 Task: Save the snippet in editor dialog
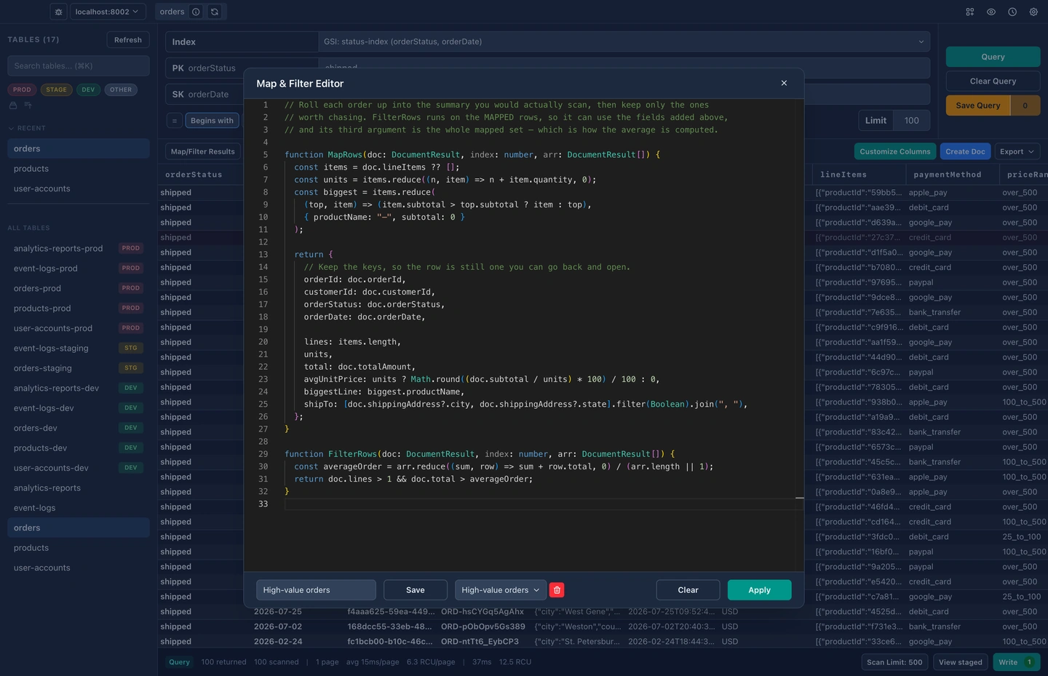[416, 590]
